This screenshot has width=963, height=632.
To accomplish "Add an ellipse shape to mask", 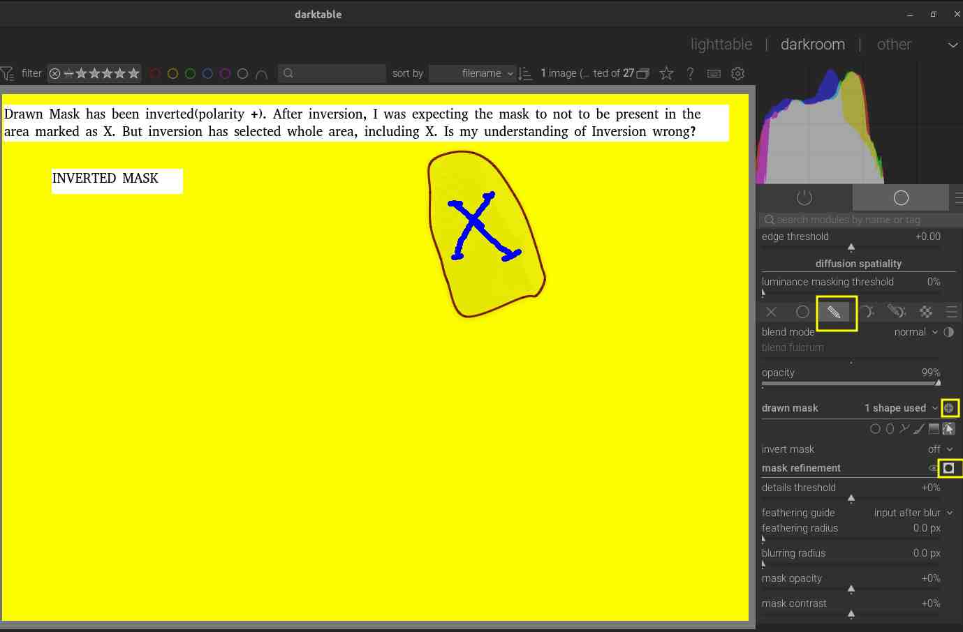I will click(890, 429).
